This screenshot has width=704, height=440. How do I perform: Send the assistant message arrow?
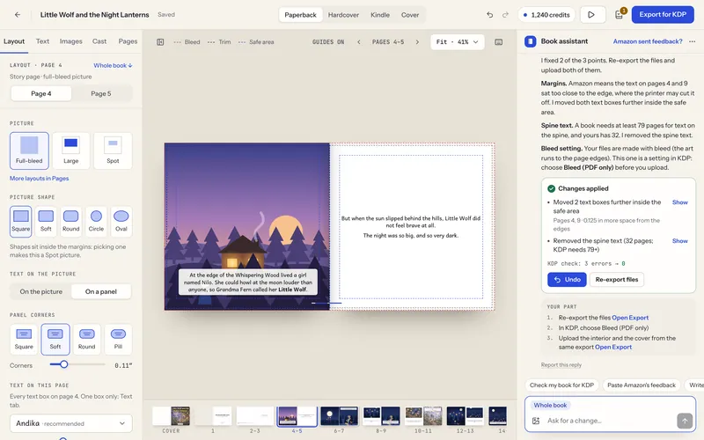(x=685, y=421)
